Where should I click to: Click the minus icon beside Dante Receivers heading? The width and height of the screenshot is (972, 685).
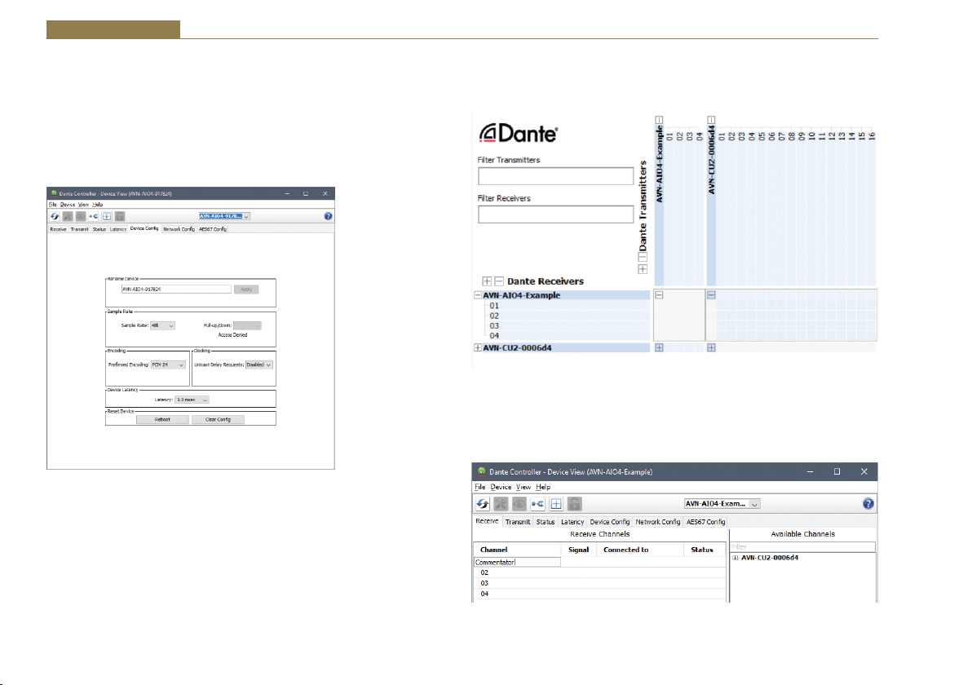coord(499,281)
